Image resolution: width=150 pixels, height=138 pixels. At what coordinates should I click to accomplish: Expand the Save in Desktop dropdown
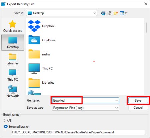[61, 13]
